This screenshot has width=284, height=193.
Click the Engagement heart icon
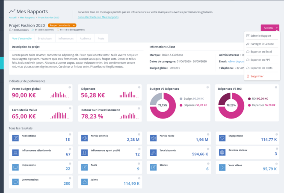pos(222,138)
